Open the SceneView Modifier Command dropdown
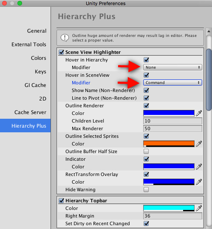 click(x=172, y=83)
